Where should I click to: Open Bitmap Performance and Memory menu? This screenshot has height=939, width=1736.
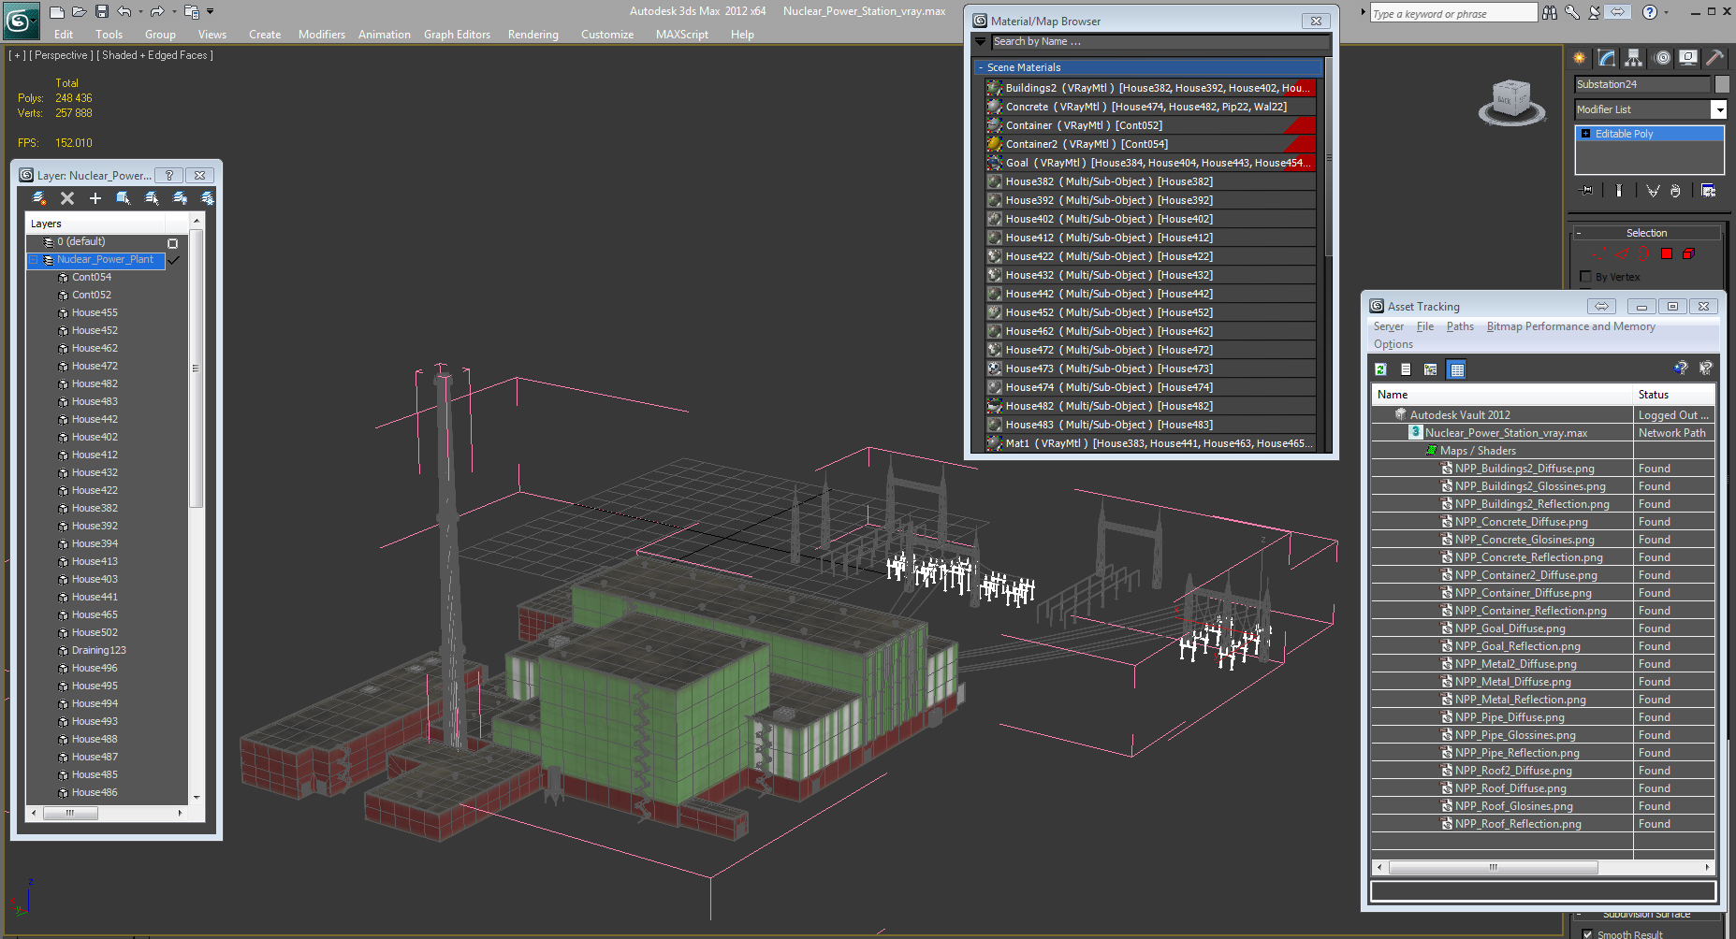tap(1570, 326)
